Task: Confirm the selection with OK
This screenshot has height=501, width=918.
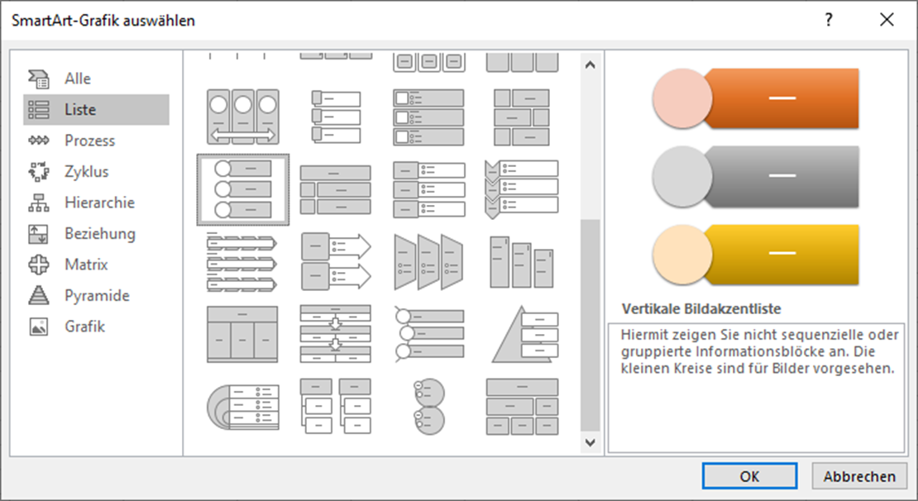Action: 749,476
